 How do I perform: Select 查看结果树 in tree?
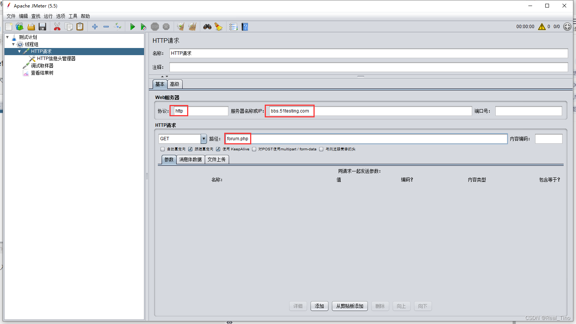tap(42, 73)
